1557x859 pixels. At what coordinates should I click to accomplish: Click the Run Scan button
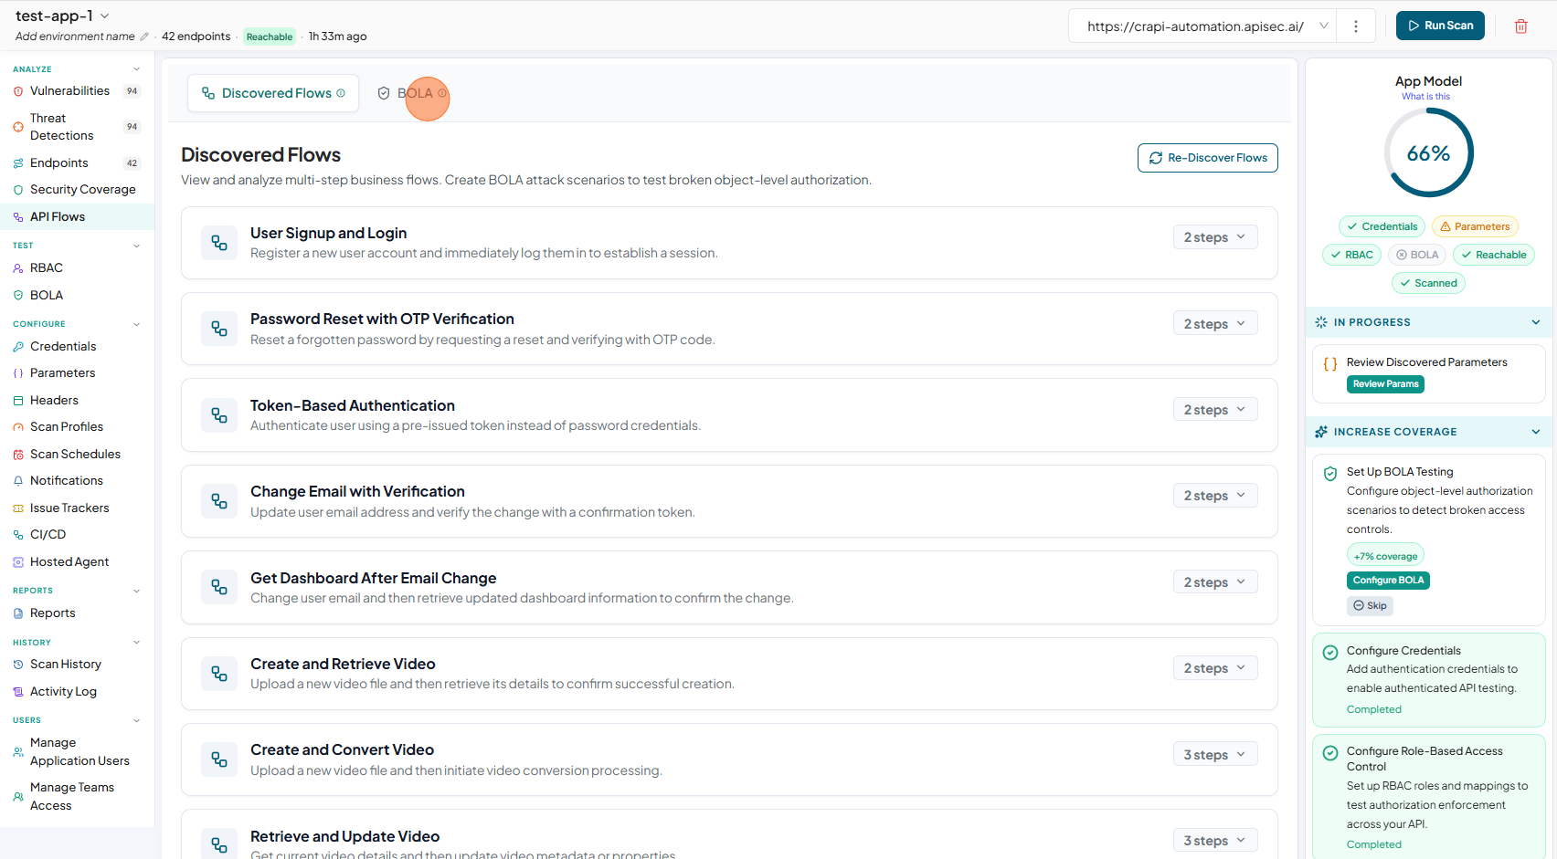tap(1440, 26)
